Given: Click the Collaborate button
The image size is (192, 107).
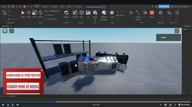Looking at the screenshot, I should [x=164, y=6].
